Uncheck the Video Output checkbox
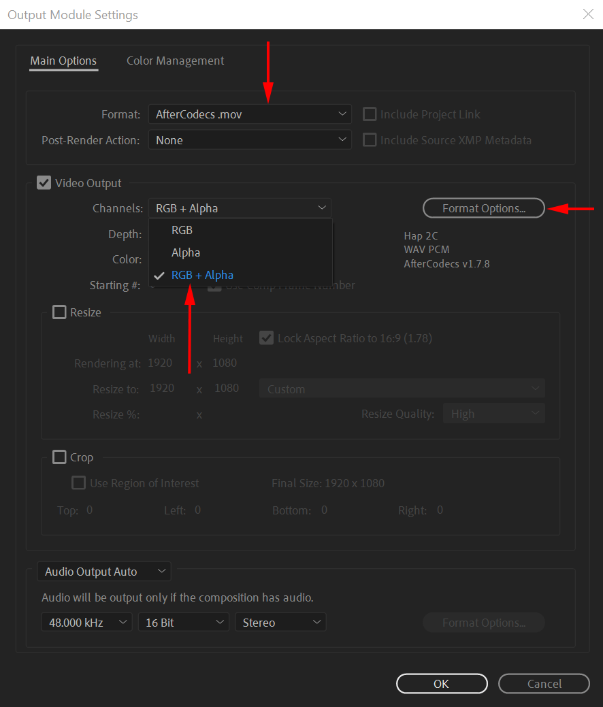Screen dimensions: 603x707 [44, 182]
